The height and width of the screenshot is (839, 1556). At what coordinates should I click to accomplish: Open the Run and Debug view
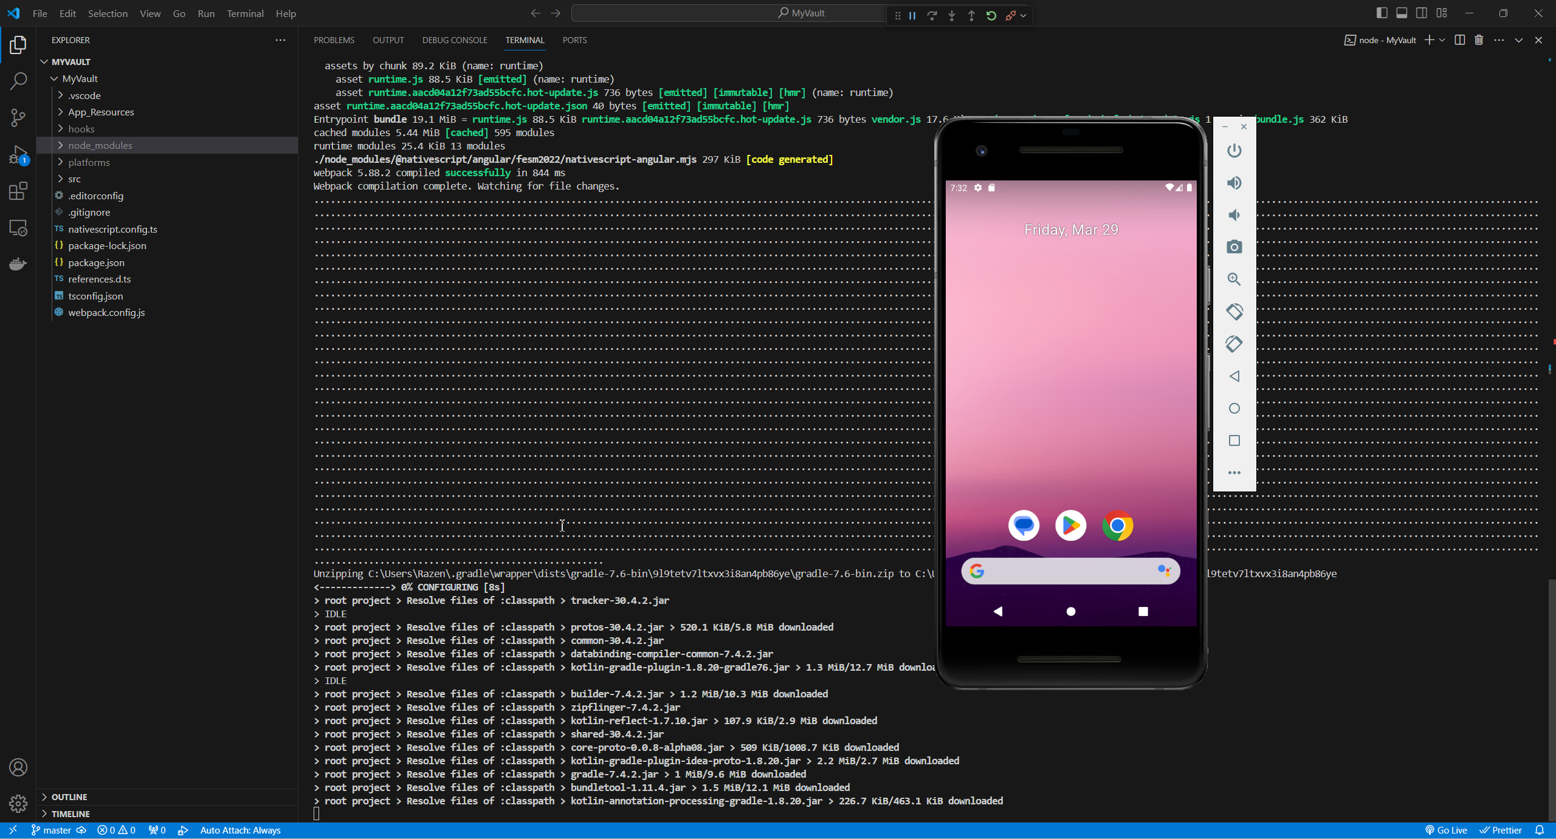[18, 154]
